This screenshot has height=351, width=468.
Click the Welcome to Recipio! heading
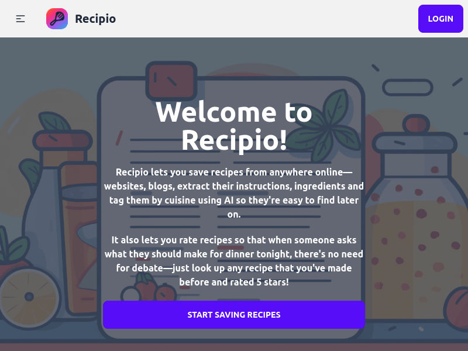(x=234, y=126)
